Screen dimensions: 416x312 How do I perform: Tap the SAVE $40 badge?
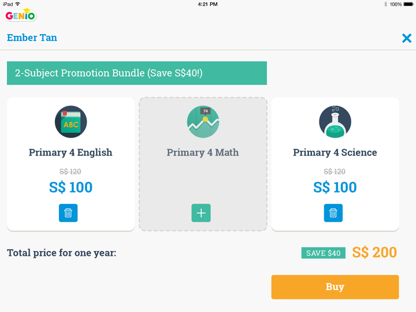(323, 253)
